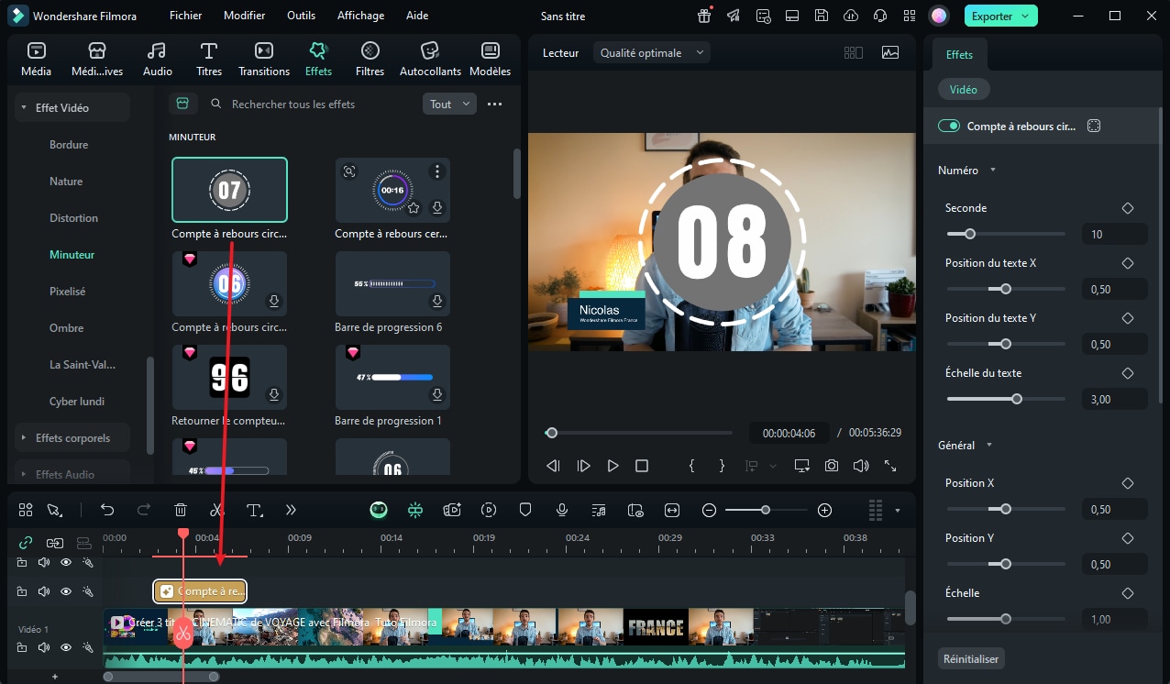The height and width of the screenshot is (684, 1170).
Task: Select the Barre de progression 6 thumbnail
Action: pyautogui.click(x=392, y=283)
